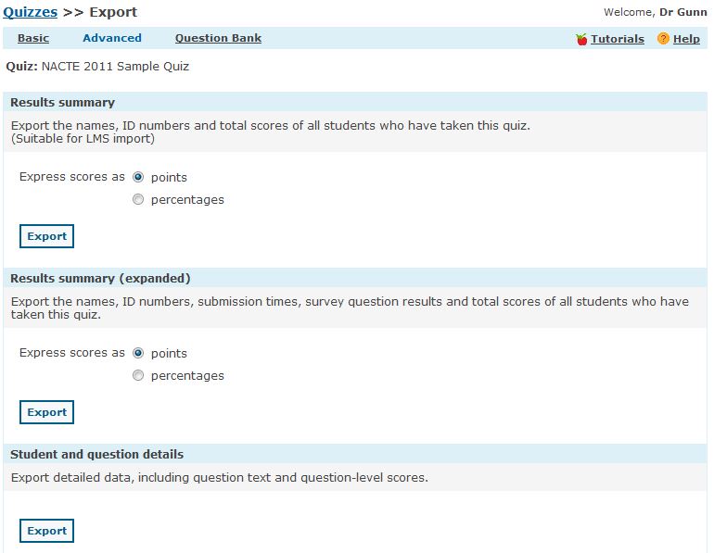
Task: Select points radio in Results summary
Action: (138, 177)
